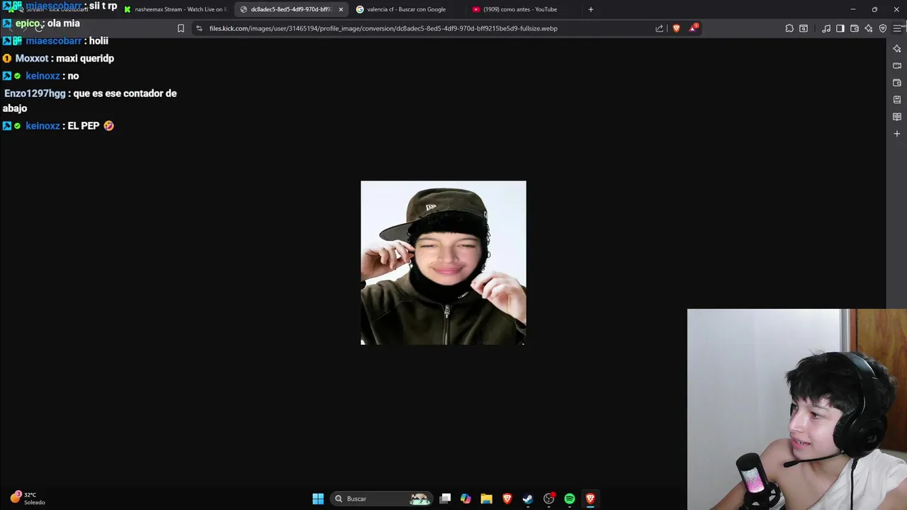Bookmark this page with the bookmark icon
Viewport: 907px width, 510px height.
point(181,28)
